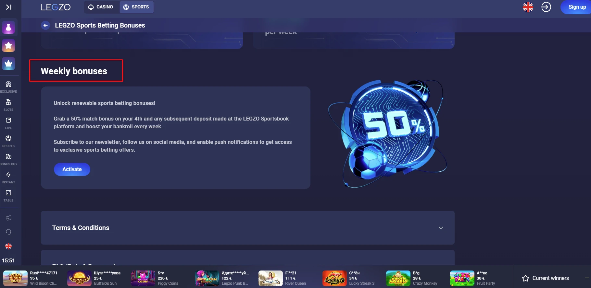Open the orange star sidebar icon
Screen dimensions: 591x288
coord(8,46)
